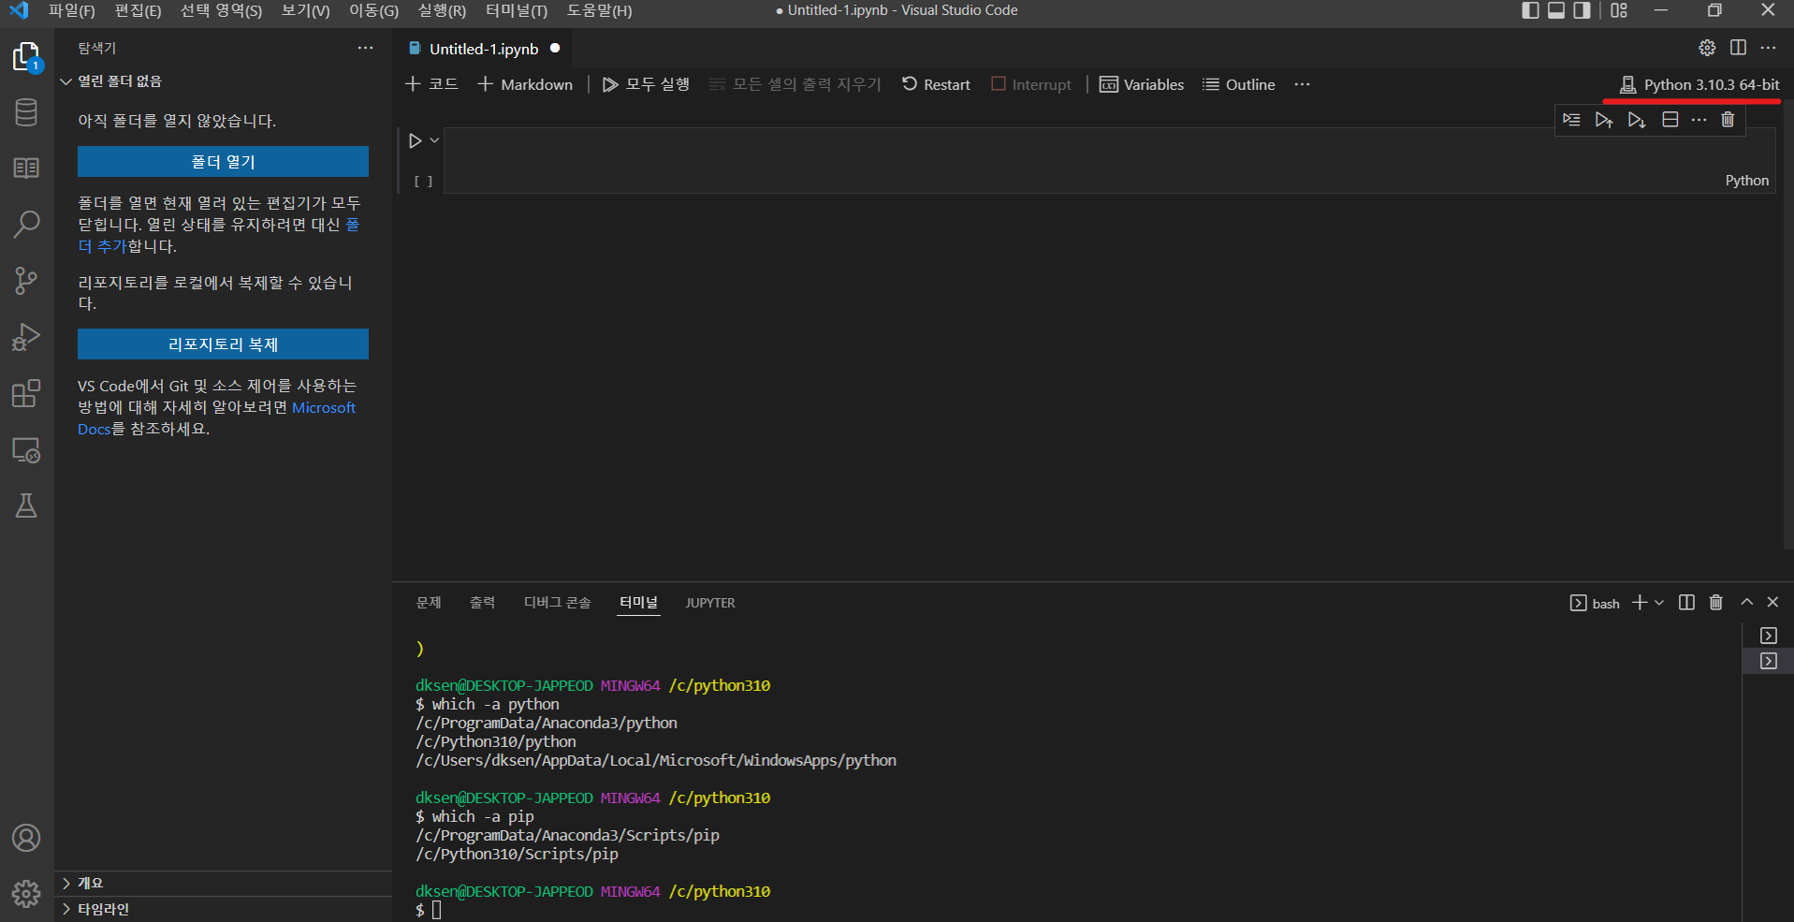
Task: Toggle primary side bar layout button
Action: pos(1531,10)
